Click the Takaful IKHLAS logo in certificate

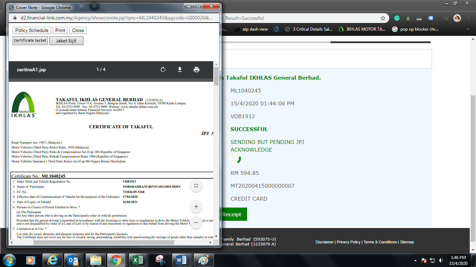23,104
